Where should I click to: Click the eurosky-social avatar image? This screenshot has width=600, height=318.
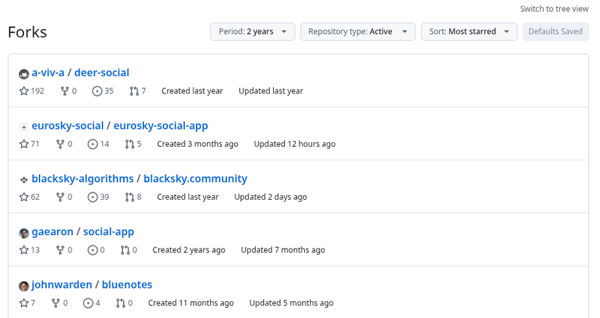[x=23, y=127]
